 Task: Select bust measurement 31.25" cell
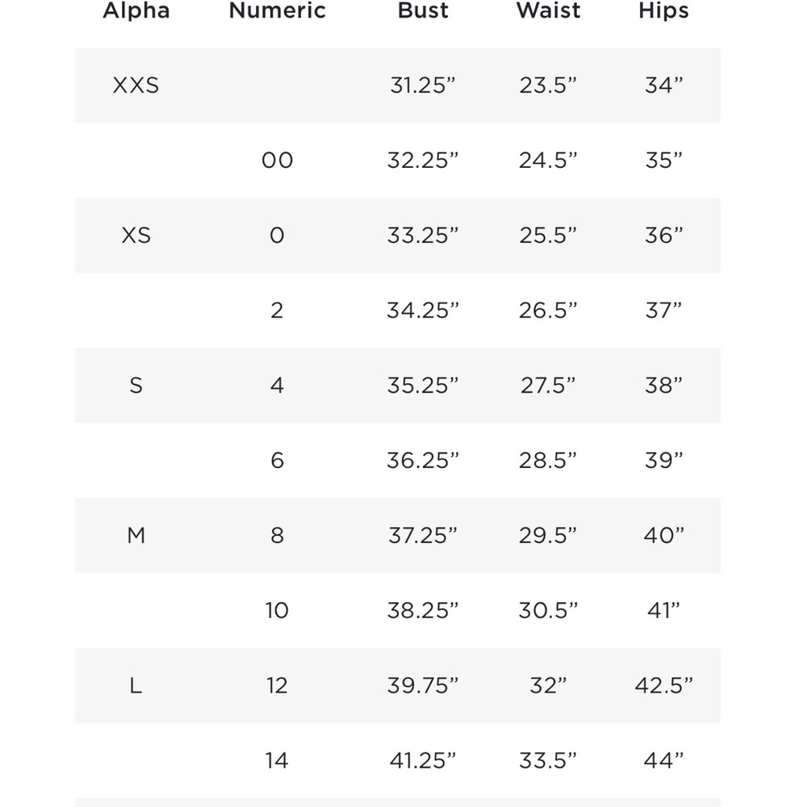click(x=423, y=86)
